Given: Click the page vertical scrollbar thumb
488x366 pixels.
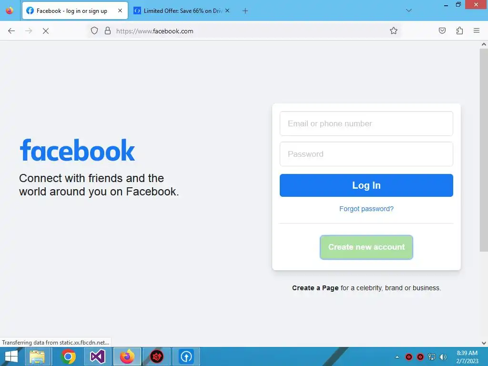Looking at the screenshot, I should click(x=484, y=149).
